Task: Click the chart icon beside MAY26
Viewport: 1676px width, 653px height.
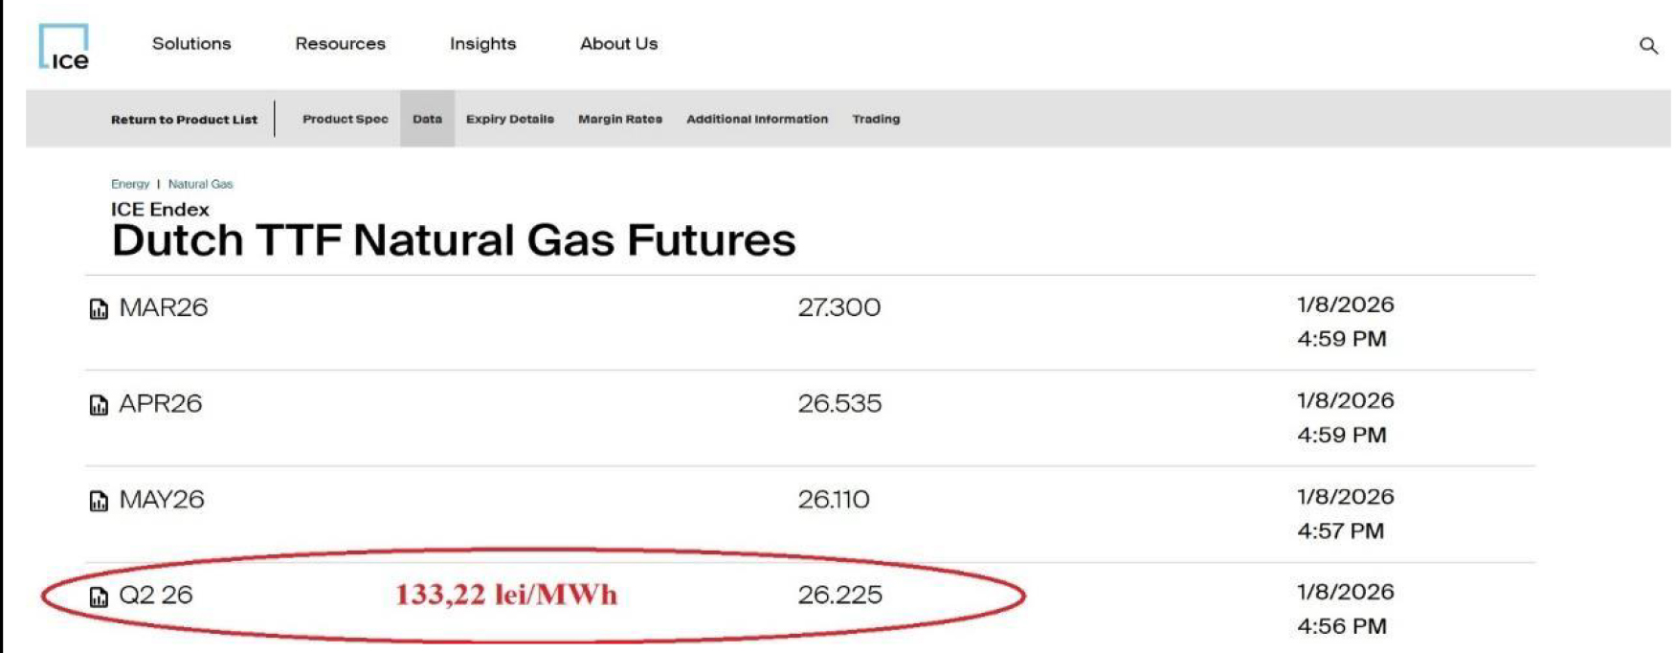Action: [99, 501]
